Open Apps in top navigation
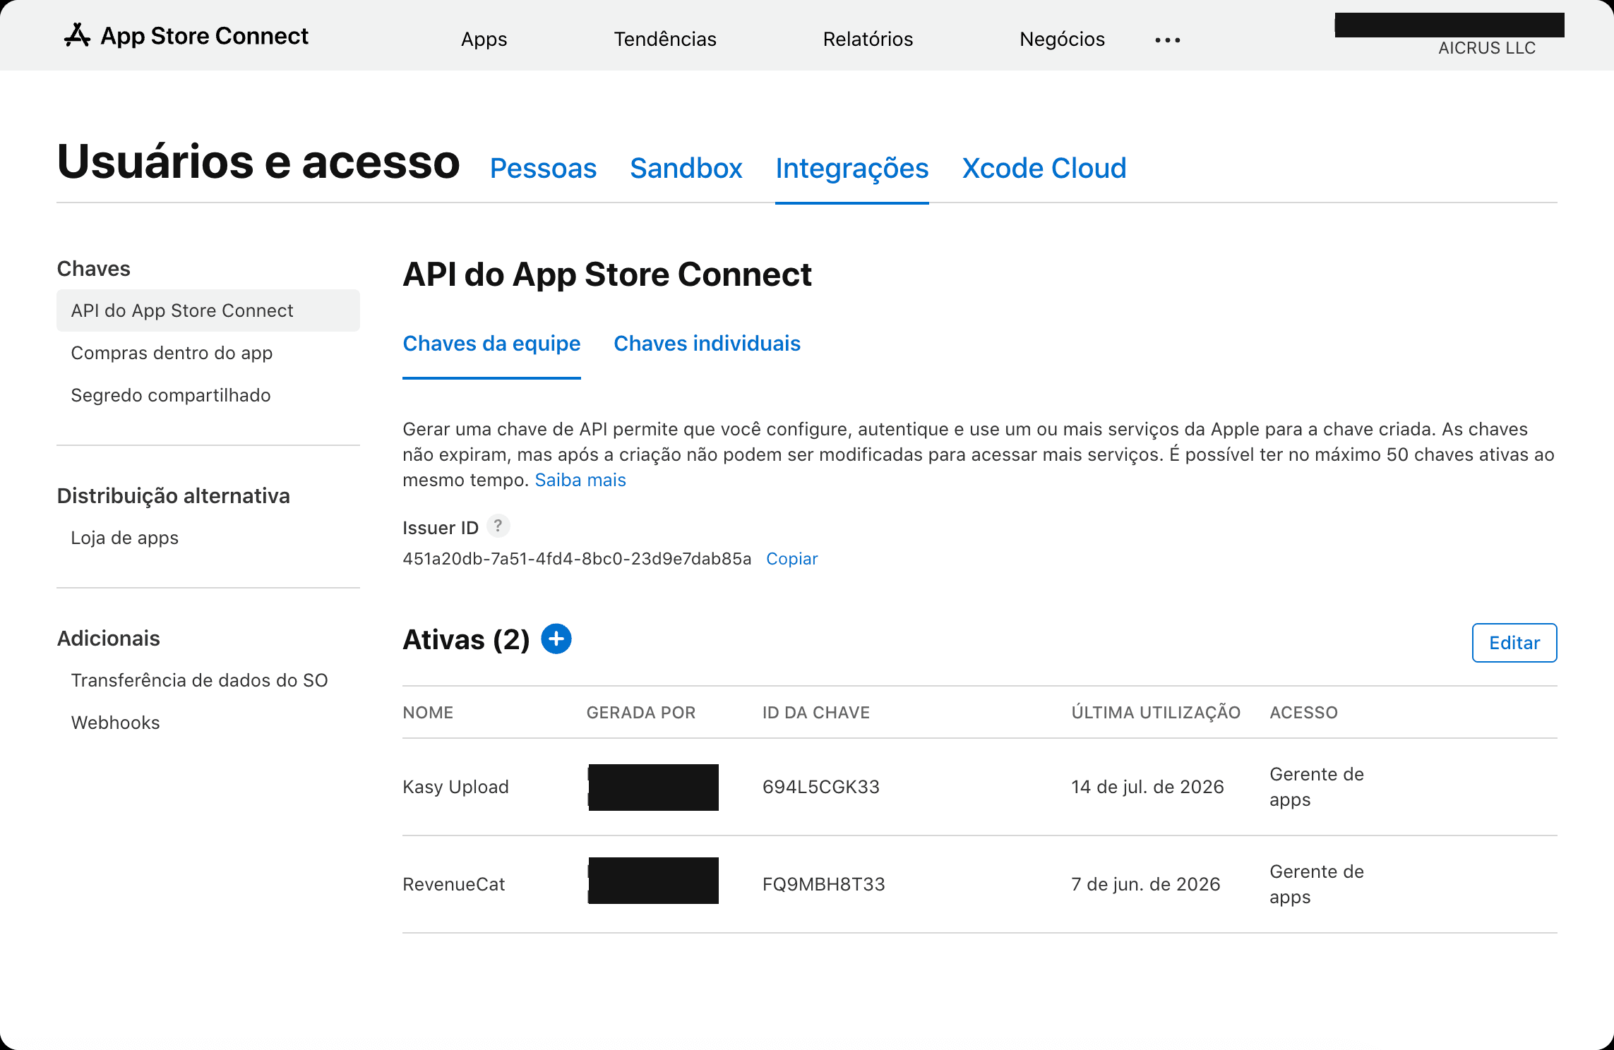Image resolution: width=1614 pixels, height=1050 pixels. [x=484, y=40]
